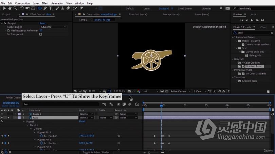Open the Comp 1 breadcrumb tab

(x=83, y=20)
